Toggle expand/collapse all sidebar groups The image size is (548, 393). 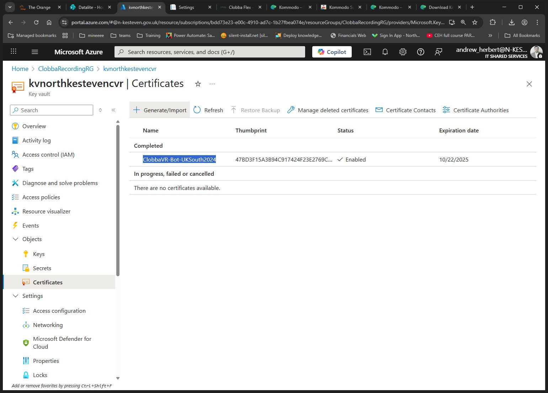coord(100,110)
